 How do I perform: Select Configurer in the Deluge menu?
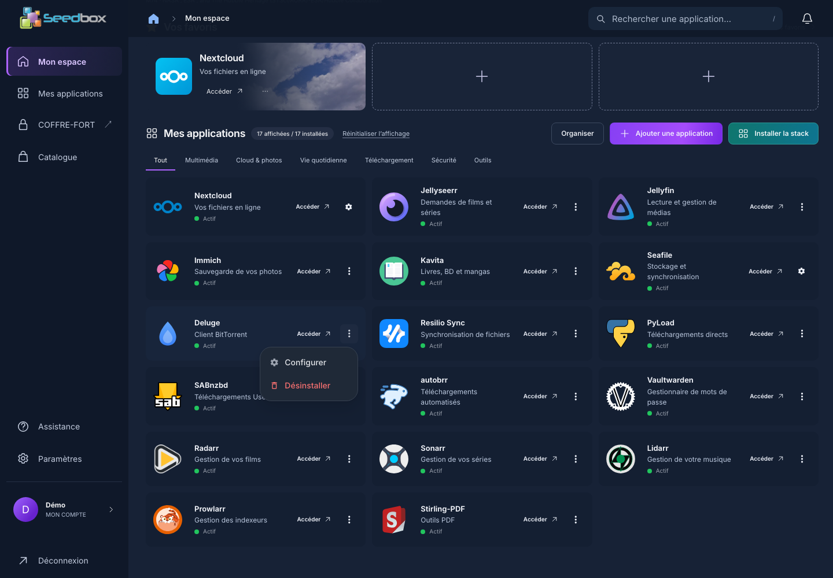(309, 362)
